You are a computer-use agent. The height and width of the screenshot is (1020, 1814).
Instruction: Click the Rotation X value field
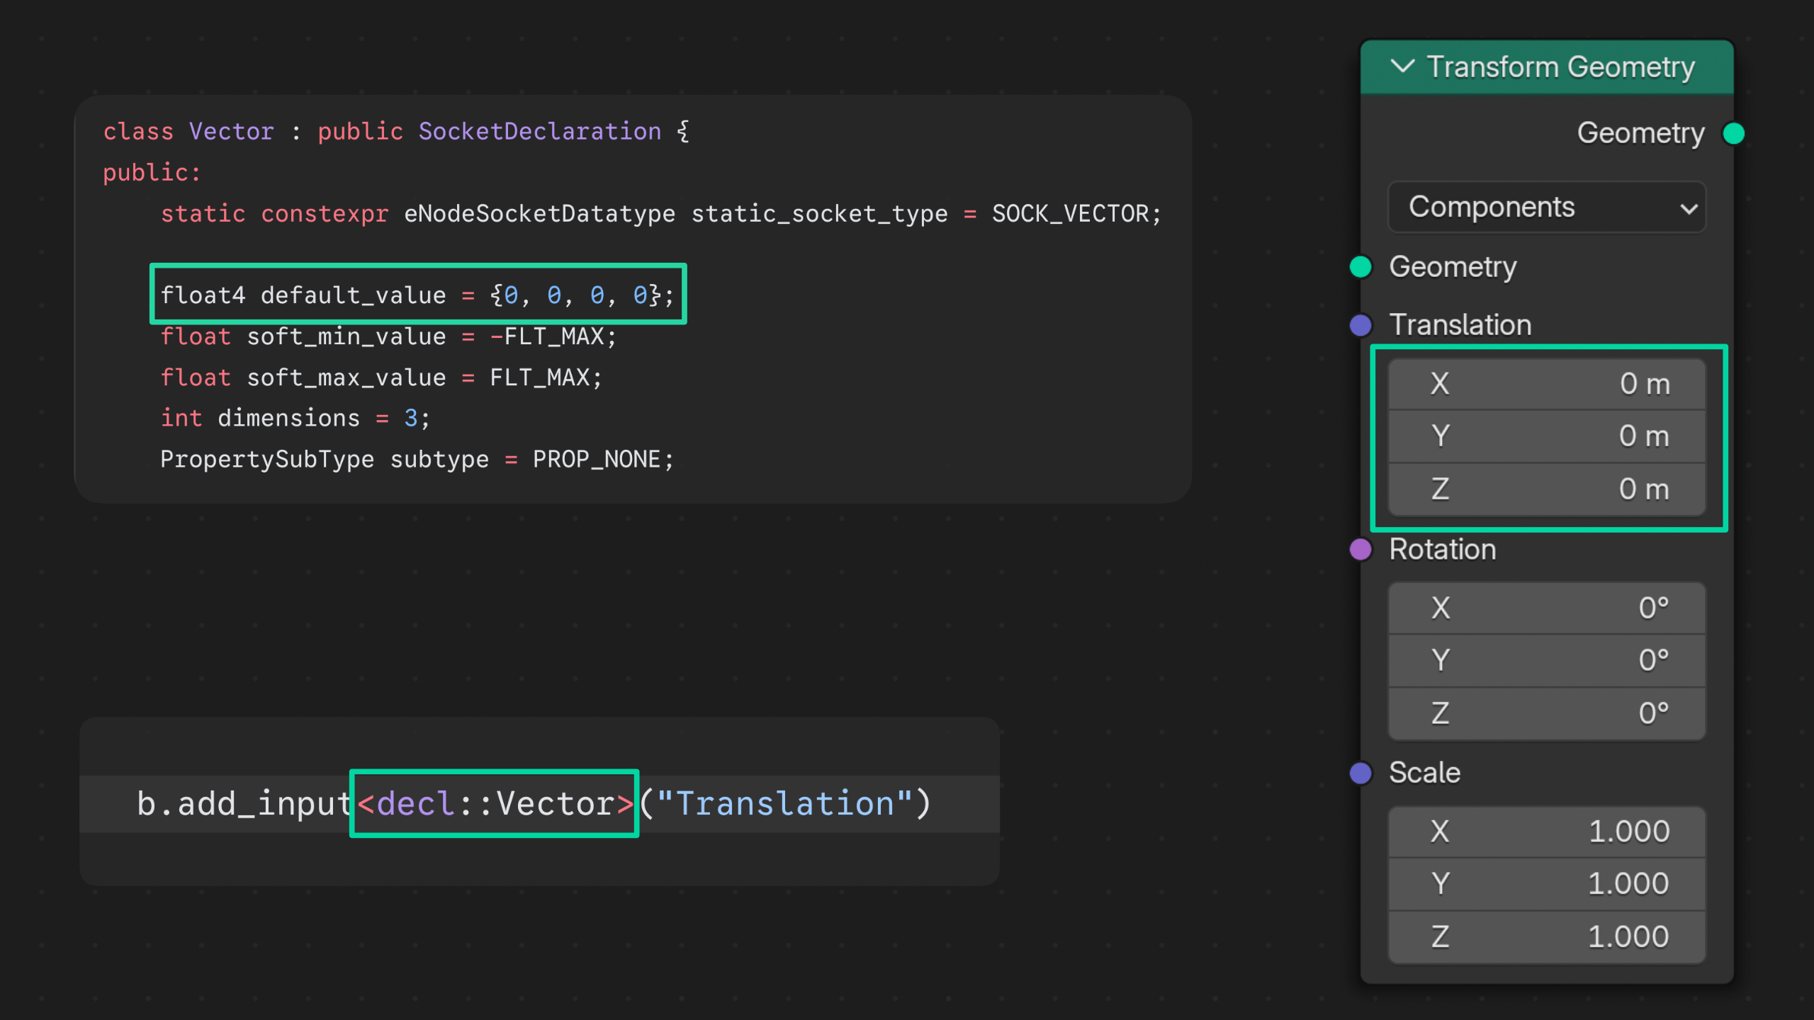coord(1546,608)
